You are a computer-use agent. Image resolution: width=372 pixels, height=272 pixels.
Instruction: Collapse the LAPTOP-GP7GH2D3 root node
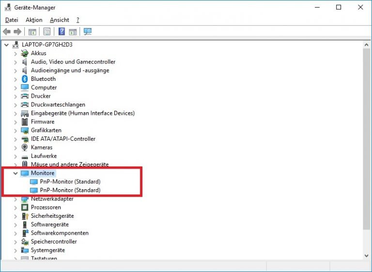[6, 45]
